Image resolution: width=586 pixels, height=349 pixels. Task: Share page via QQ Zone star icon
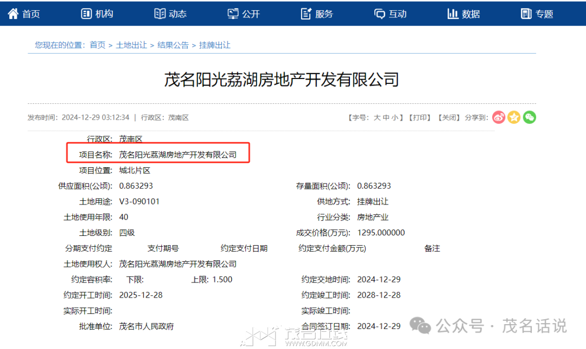(514, 117)
